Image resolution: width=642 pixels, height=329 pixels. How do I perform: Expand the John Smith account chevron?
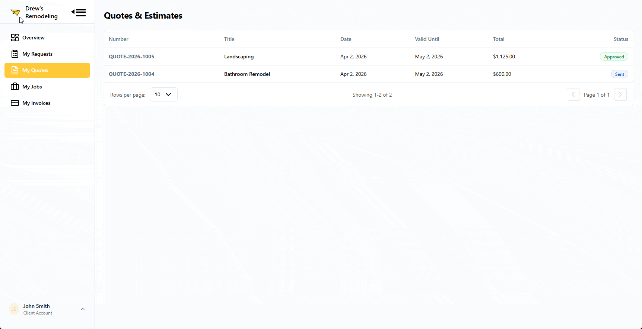click(83, 309)
